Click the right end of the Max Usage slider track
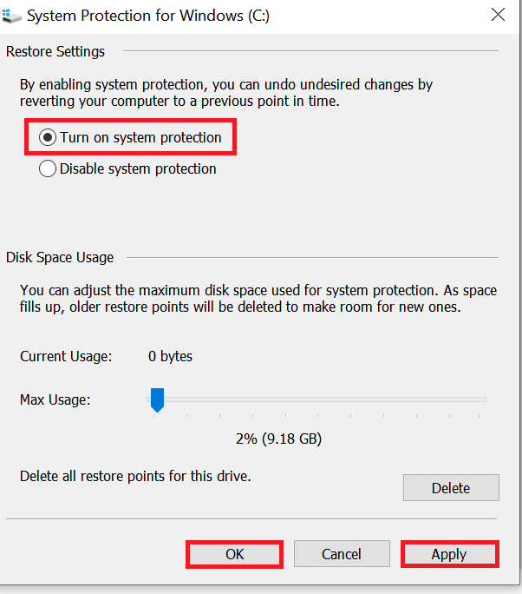The image size is (522, 594). point(483,399)
